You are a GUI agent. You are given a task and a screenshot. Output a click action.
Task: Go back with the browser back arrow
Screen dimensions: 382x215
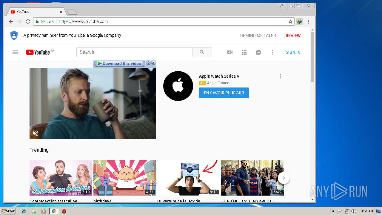coord(11,21)
